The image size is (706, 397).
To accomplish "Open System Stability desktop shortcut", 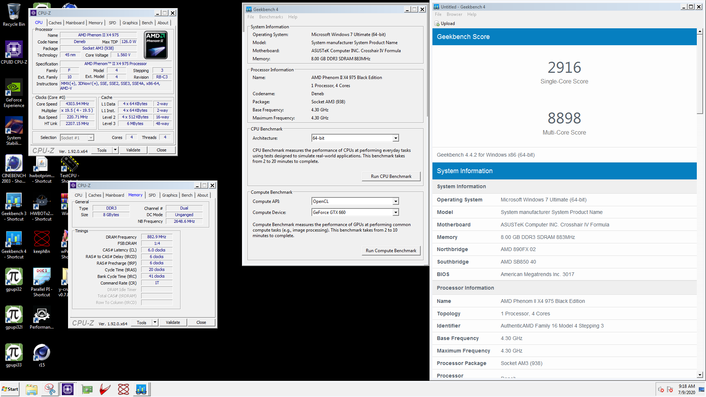I will click(14, 131).
